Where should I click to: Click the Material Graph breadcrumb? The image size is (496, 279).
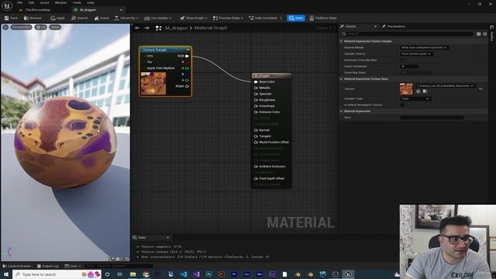[211, 28]
